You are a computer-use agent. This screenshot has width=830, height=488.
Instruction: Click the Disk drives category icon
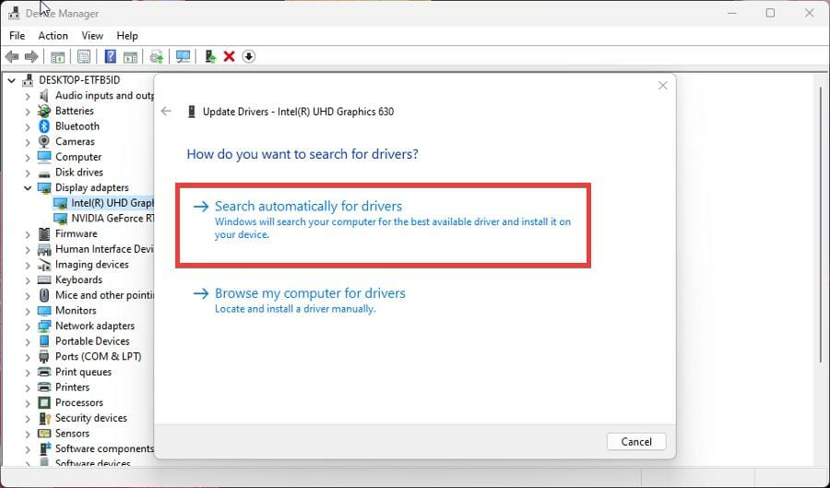(44, 173)
